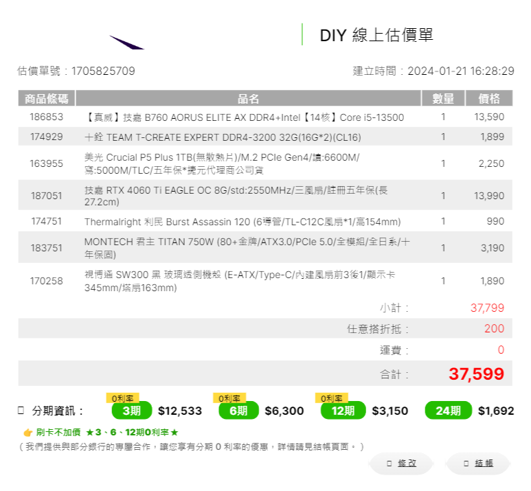Click barcode 186853
The width and height of the screenshot is (531, 491).
(x=47, y=117)
